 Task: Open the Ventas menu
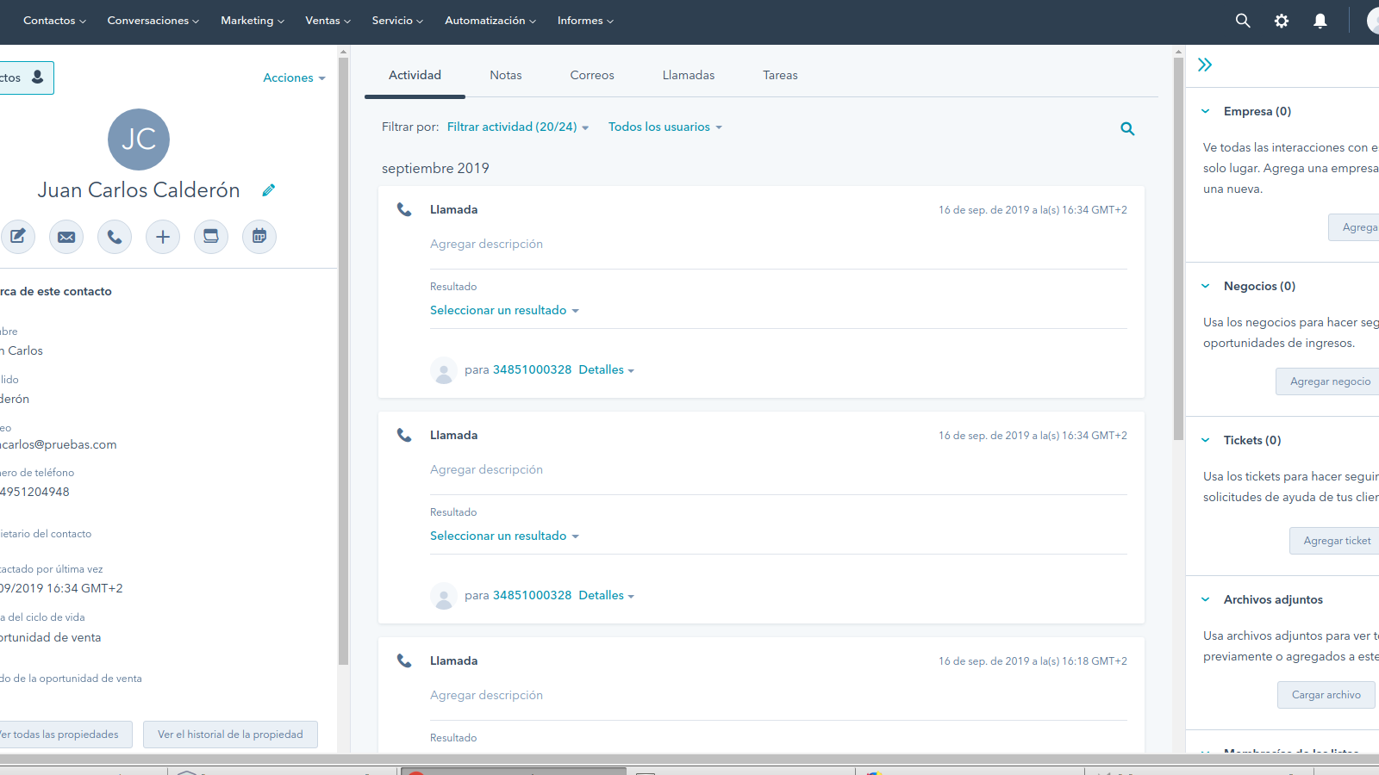328,21
